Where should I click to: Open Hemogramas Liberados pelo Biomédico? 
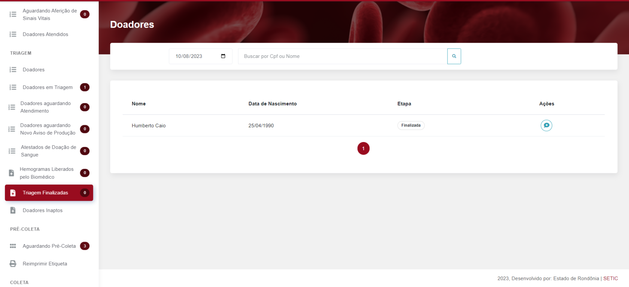click(49, 173)
